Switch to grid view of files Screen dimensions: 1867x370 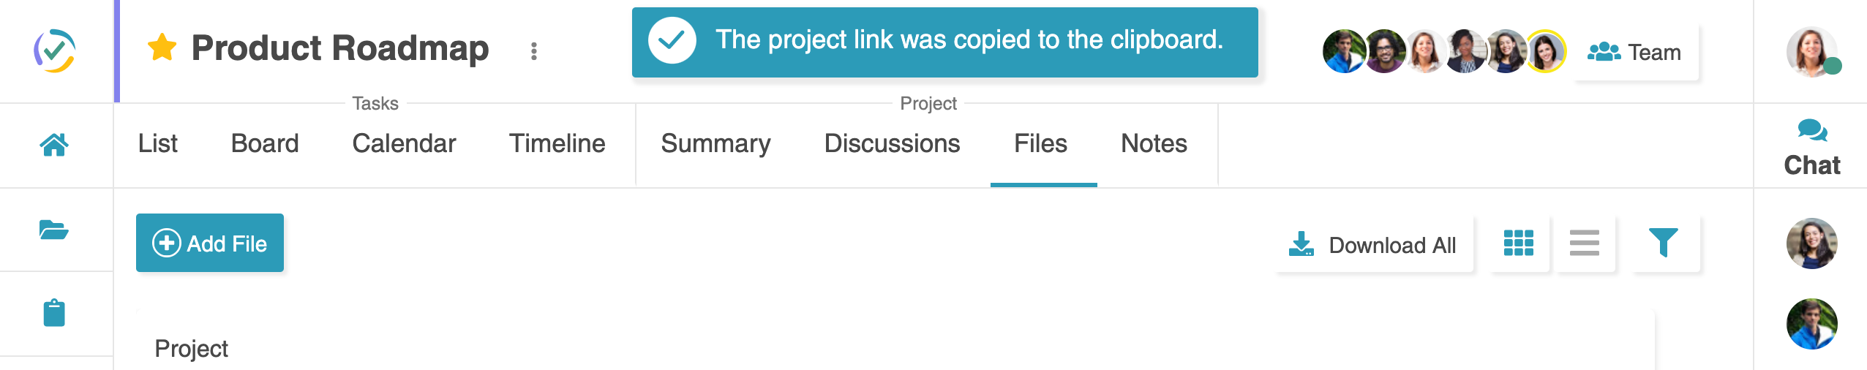1519,243
